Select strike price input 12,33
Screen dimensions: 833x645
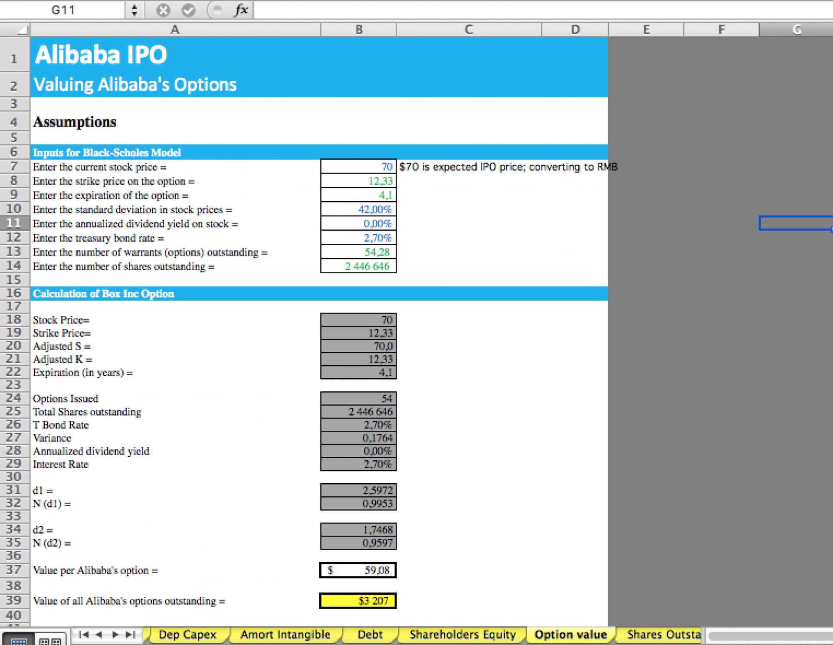[358, 181]
